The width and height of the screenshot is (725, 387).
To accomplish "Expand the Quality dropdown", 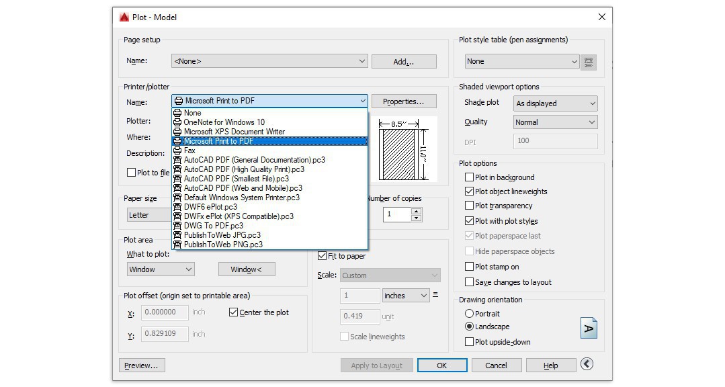I will click(555, 122).
